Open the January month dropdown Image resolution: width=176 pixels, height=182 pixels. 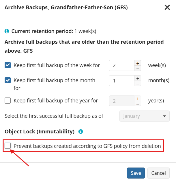coord(145,116)
